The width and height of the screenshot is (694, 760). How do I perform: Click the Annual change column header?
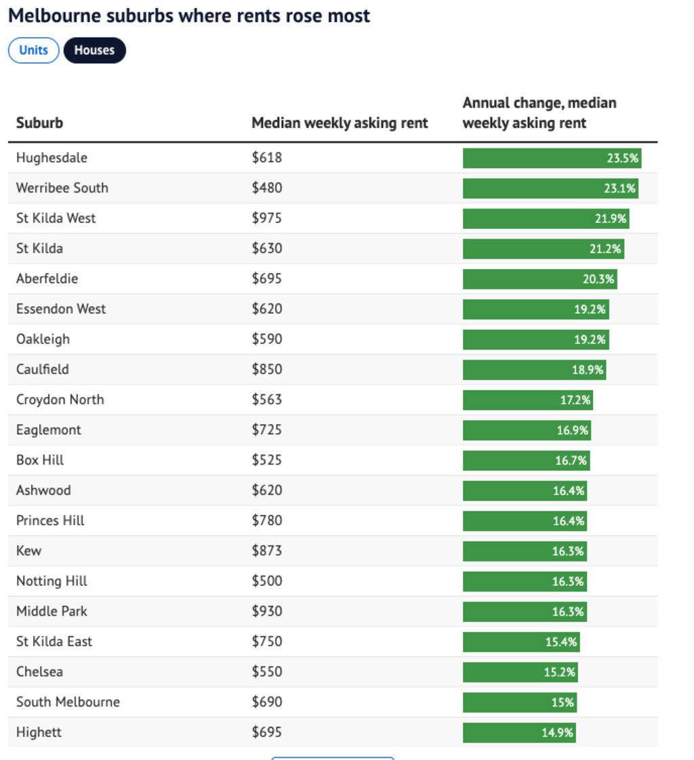[x=539, y=112]
